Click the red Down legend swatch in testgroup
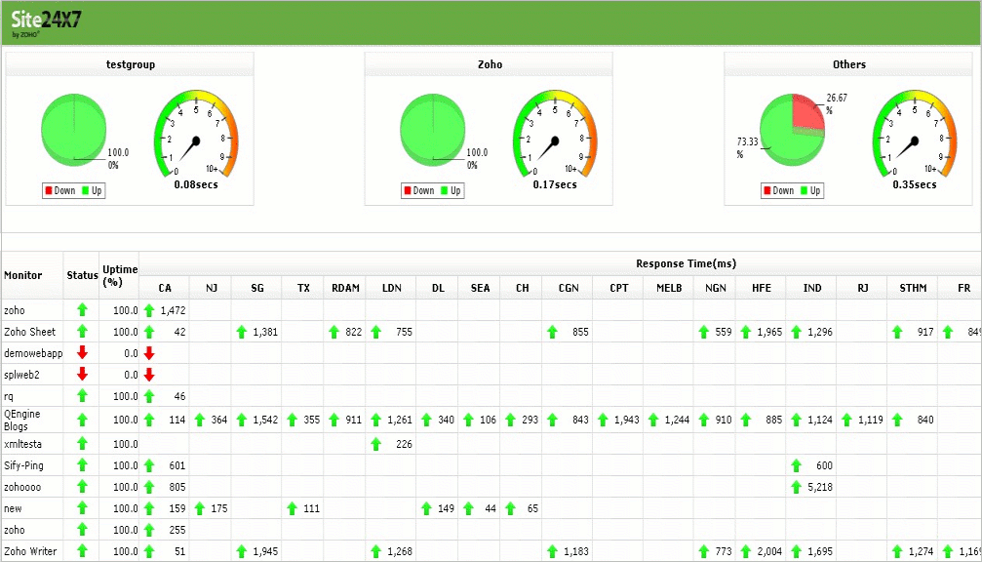The height and width of the screenshot is (562, 982). [48, 190]
